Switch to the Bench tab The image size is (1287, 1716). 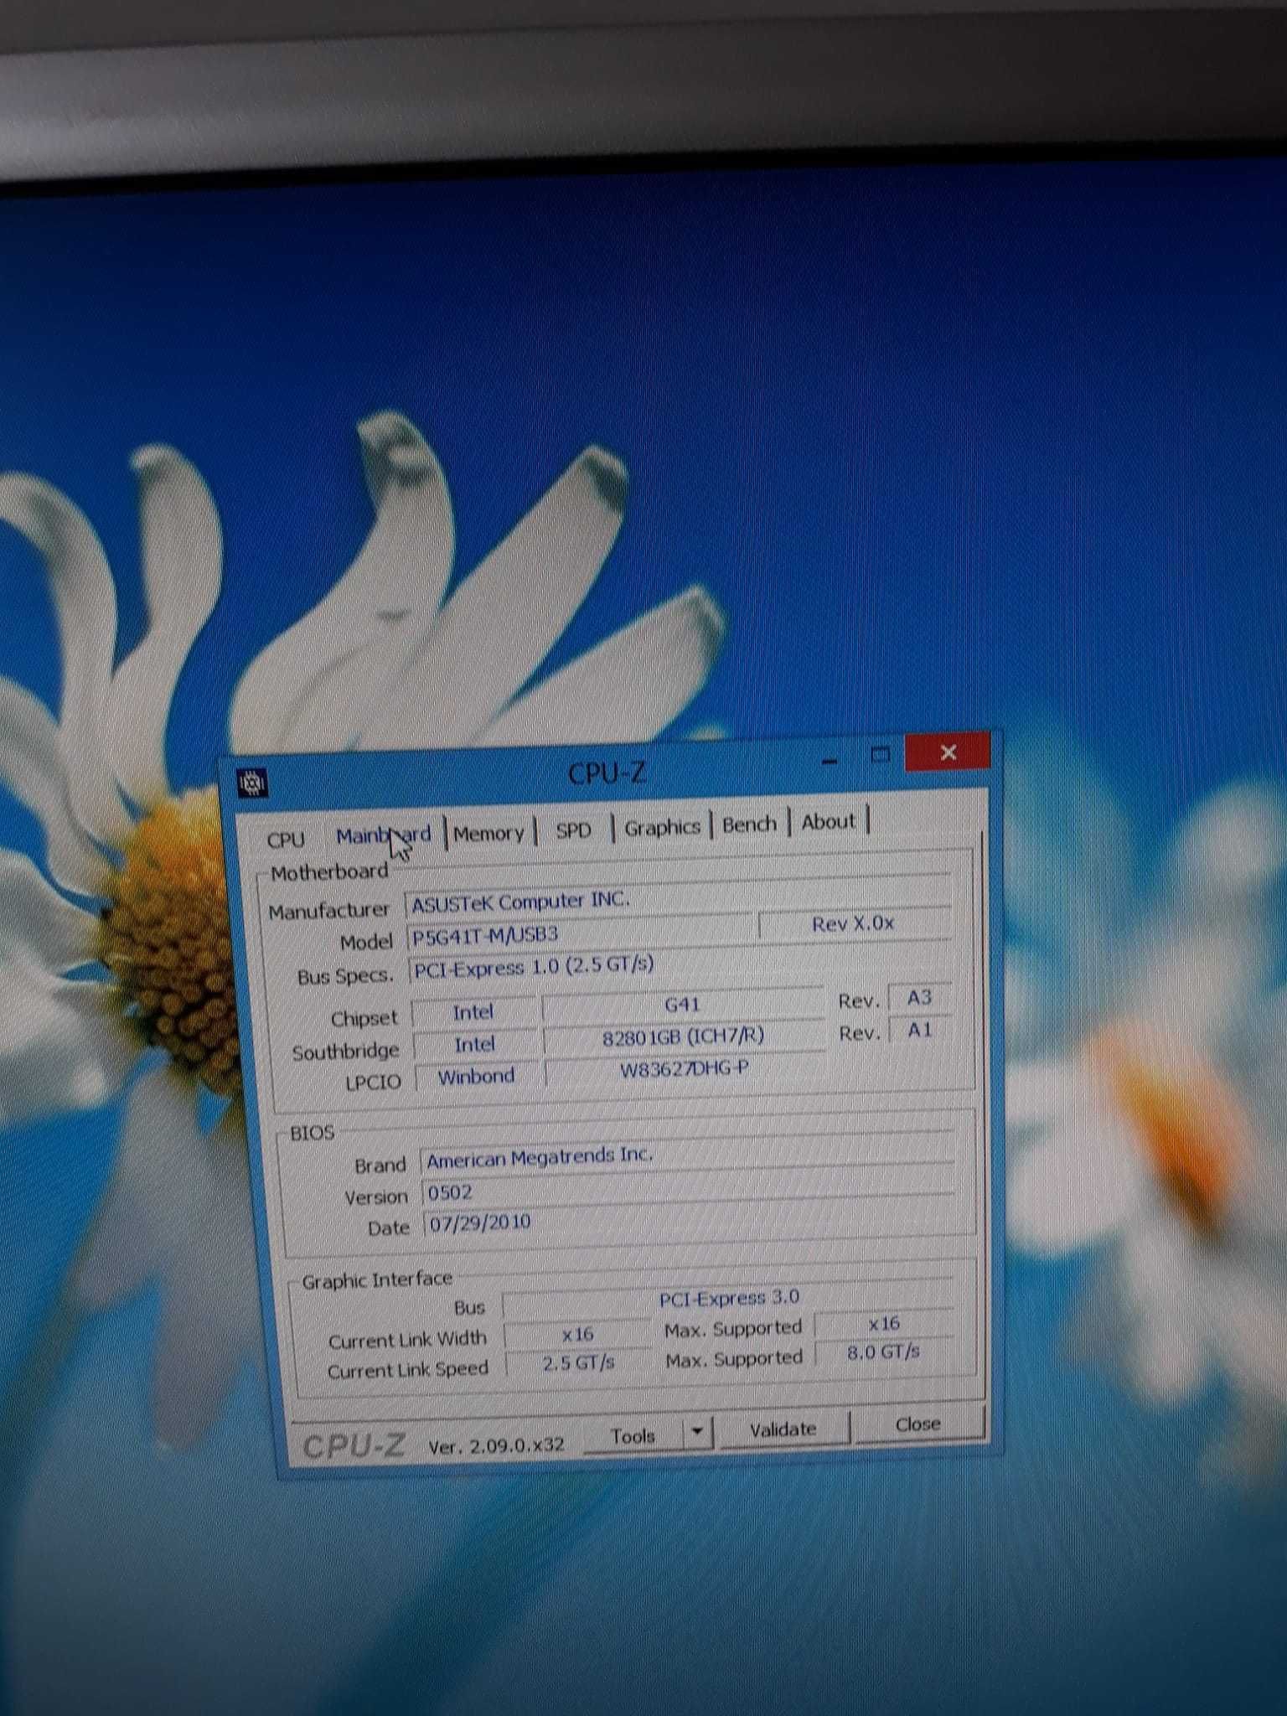pyautogui.click(x=749, y=825)
